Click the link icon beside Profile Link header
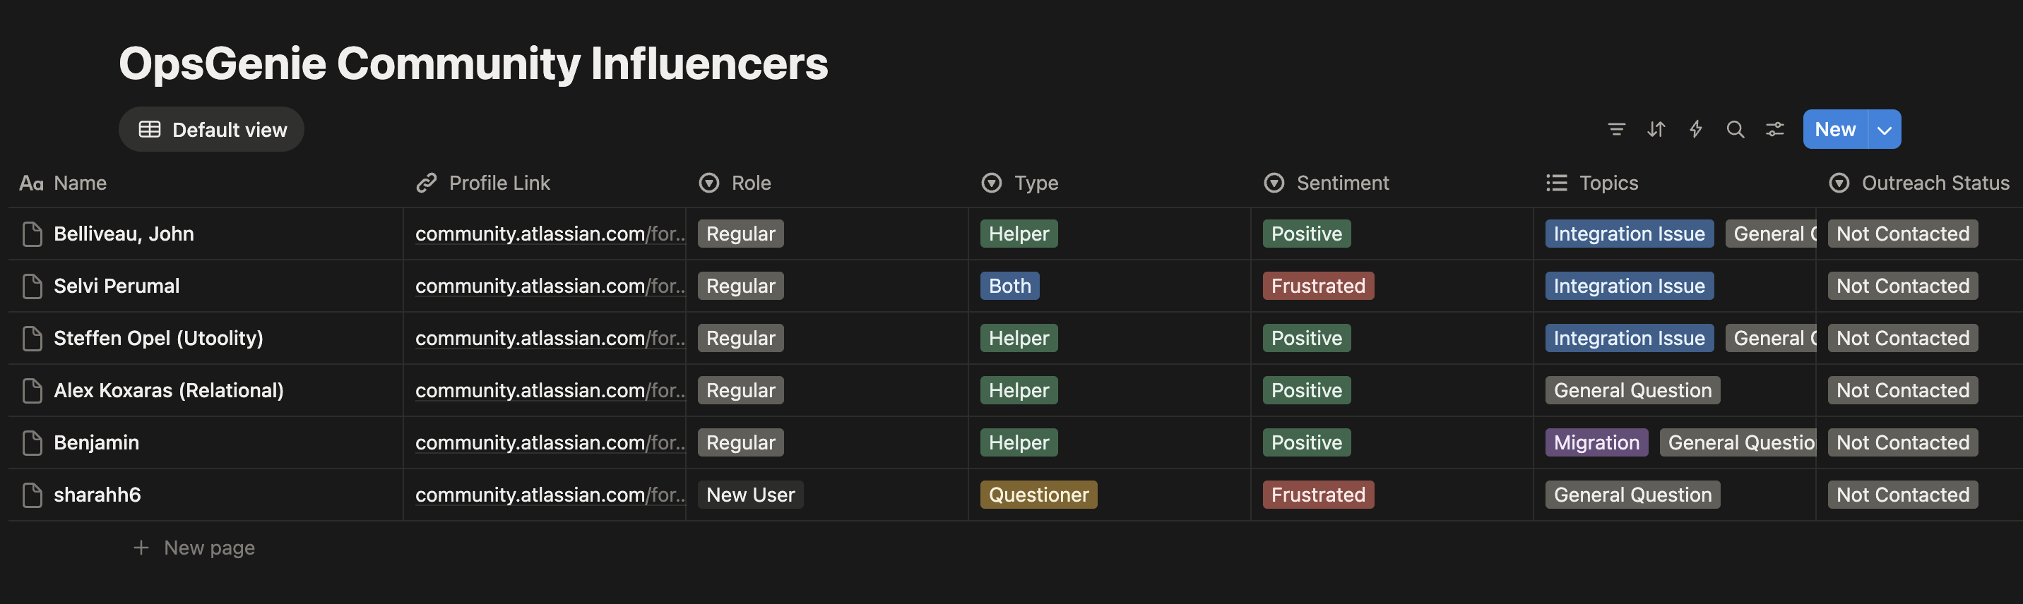 426,182
